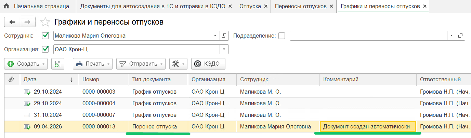Screen dimensions: 471x138
Task: Click the Организация input field
Action: pos(136,50)
